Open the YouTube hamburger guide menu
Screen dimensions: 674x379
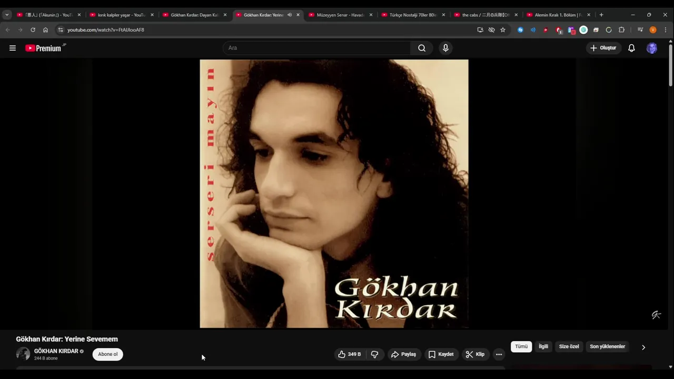pyautogui.click(x=13, y=48)
